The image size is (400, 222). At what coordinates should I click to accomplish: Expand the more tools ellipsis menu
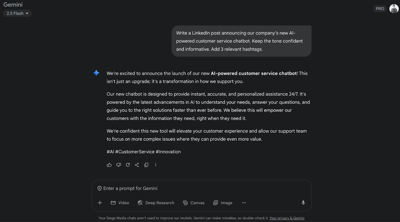point(244,203)
